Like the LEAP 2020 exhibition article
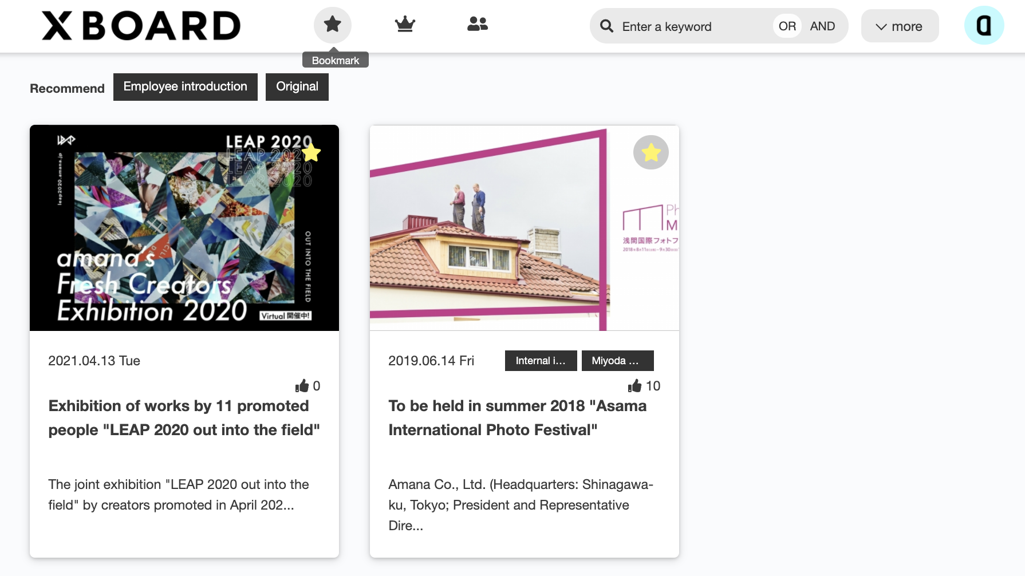This screenshot has height=576, width=1025. [x=302, y=386]
